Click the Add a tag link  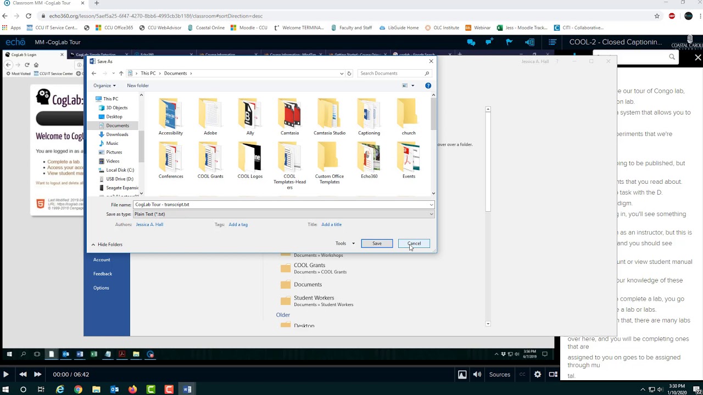click(238, 224)
